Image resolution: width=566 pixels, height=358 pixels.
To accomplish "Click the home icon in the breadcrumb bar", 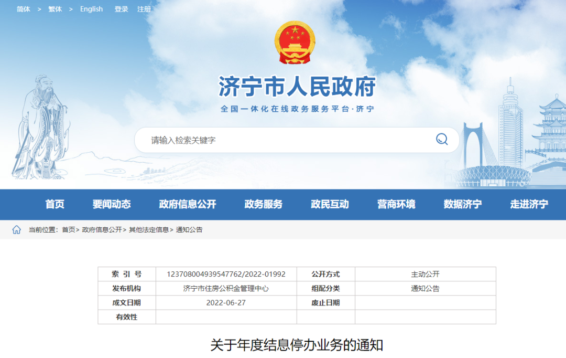I will 18,229.
